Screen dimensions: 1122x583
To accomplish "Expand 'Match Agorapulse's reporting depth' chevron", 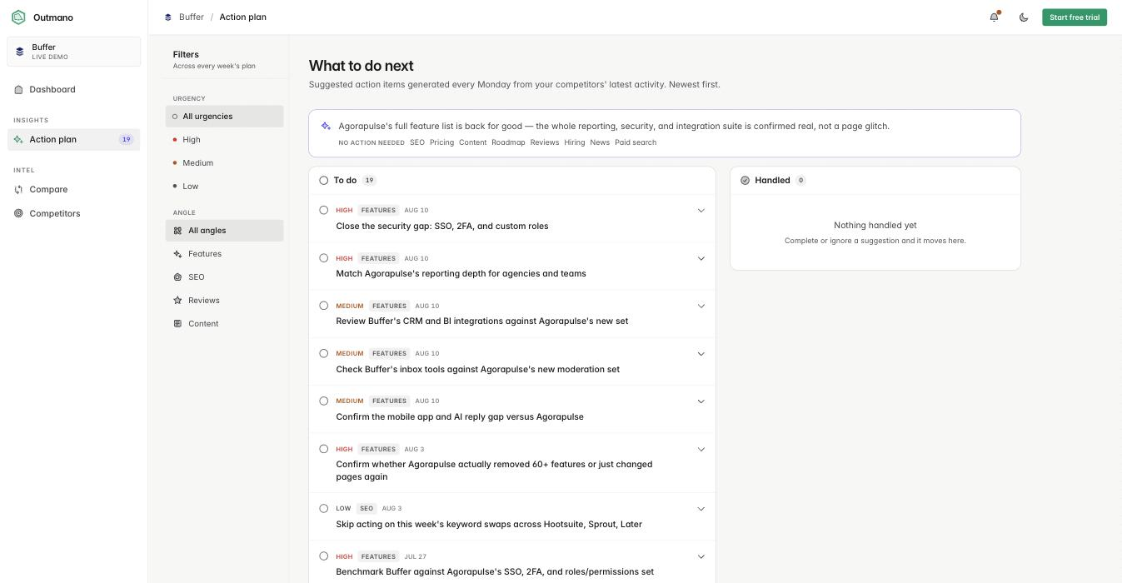I will tap(701, 258).
